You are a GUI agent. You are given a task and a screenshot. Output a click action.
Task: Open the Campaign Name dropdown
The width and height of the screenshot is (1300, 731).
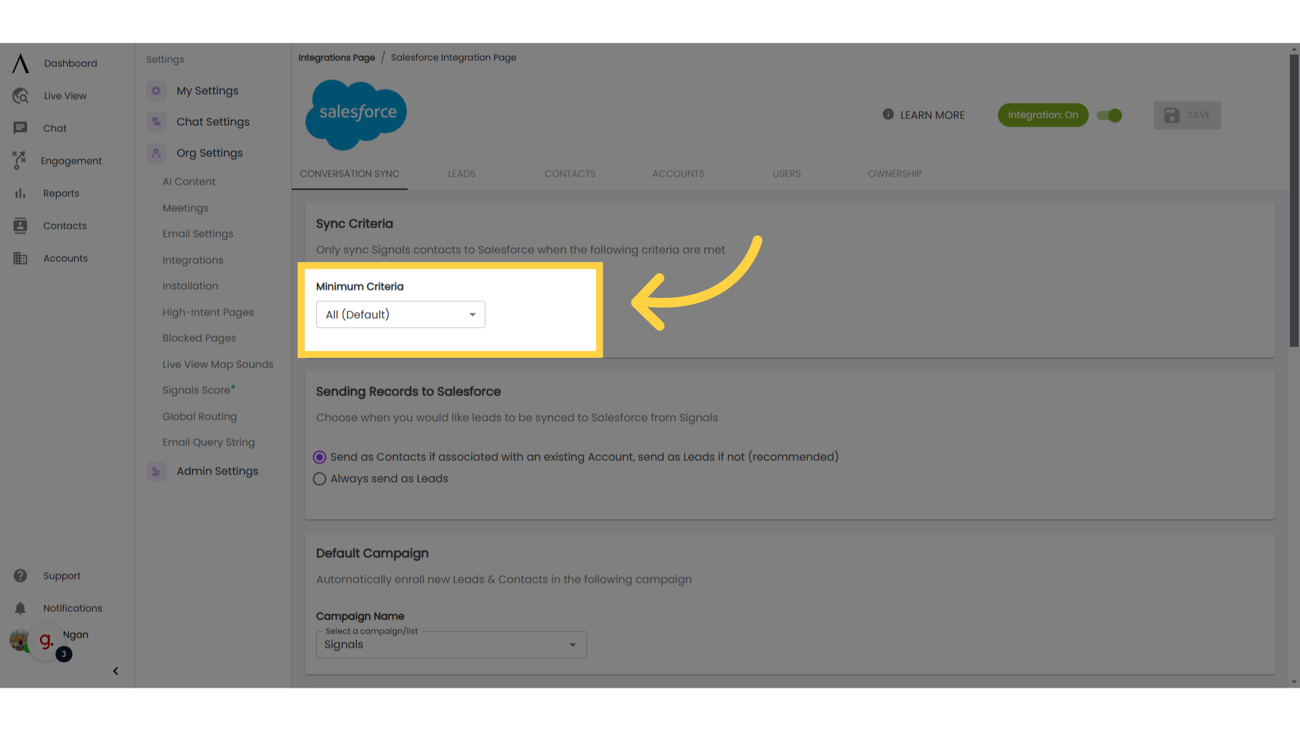pyautogui.click(x=452, y=645)
